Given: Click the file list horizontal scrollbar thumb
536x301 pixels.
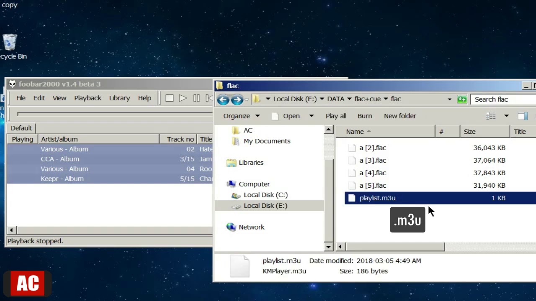Looking at the screenshot, I should tap(394, 247).
